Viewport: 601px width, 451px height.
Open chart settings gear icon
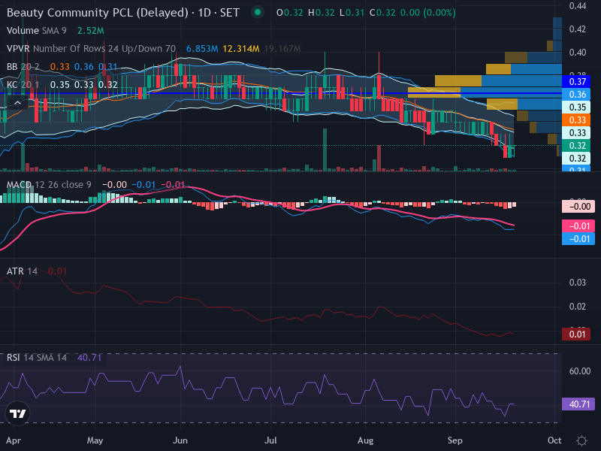pos(581,440)
